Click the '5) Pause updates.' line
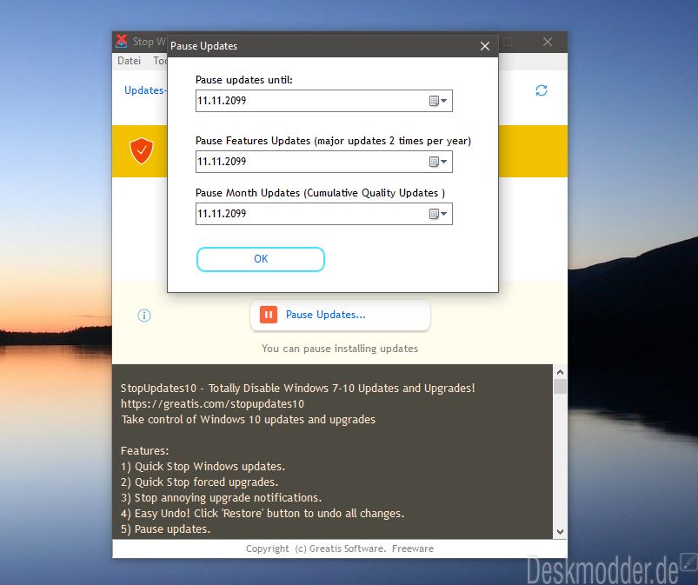Image resolution: width=698 pixels, height=585 pixels. pos(166,528)
